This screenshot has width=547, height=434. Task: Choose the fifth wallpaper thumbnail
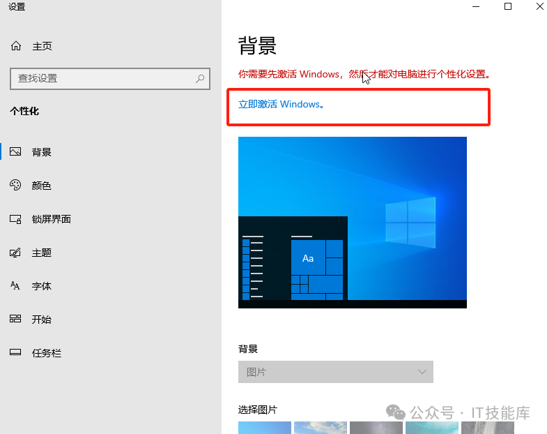(x=487, y=427)
